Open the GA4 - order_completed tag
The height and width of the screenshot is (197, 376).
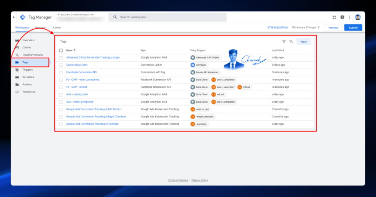coord(80,102)
